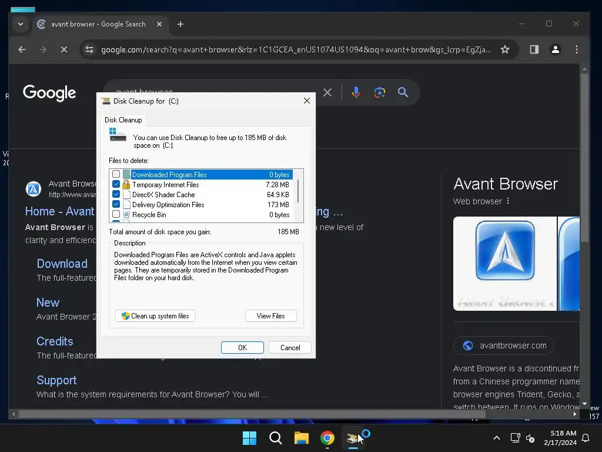Open Home - Avant search result title
This screenshot has width=602, height=452.
click(59, 211)
